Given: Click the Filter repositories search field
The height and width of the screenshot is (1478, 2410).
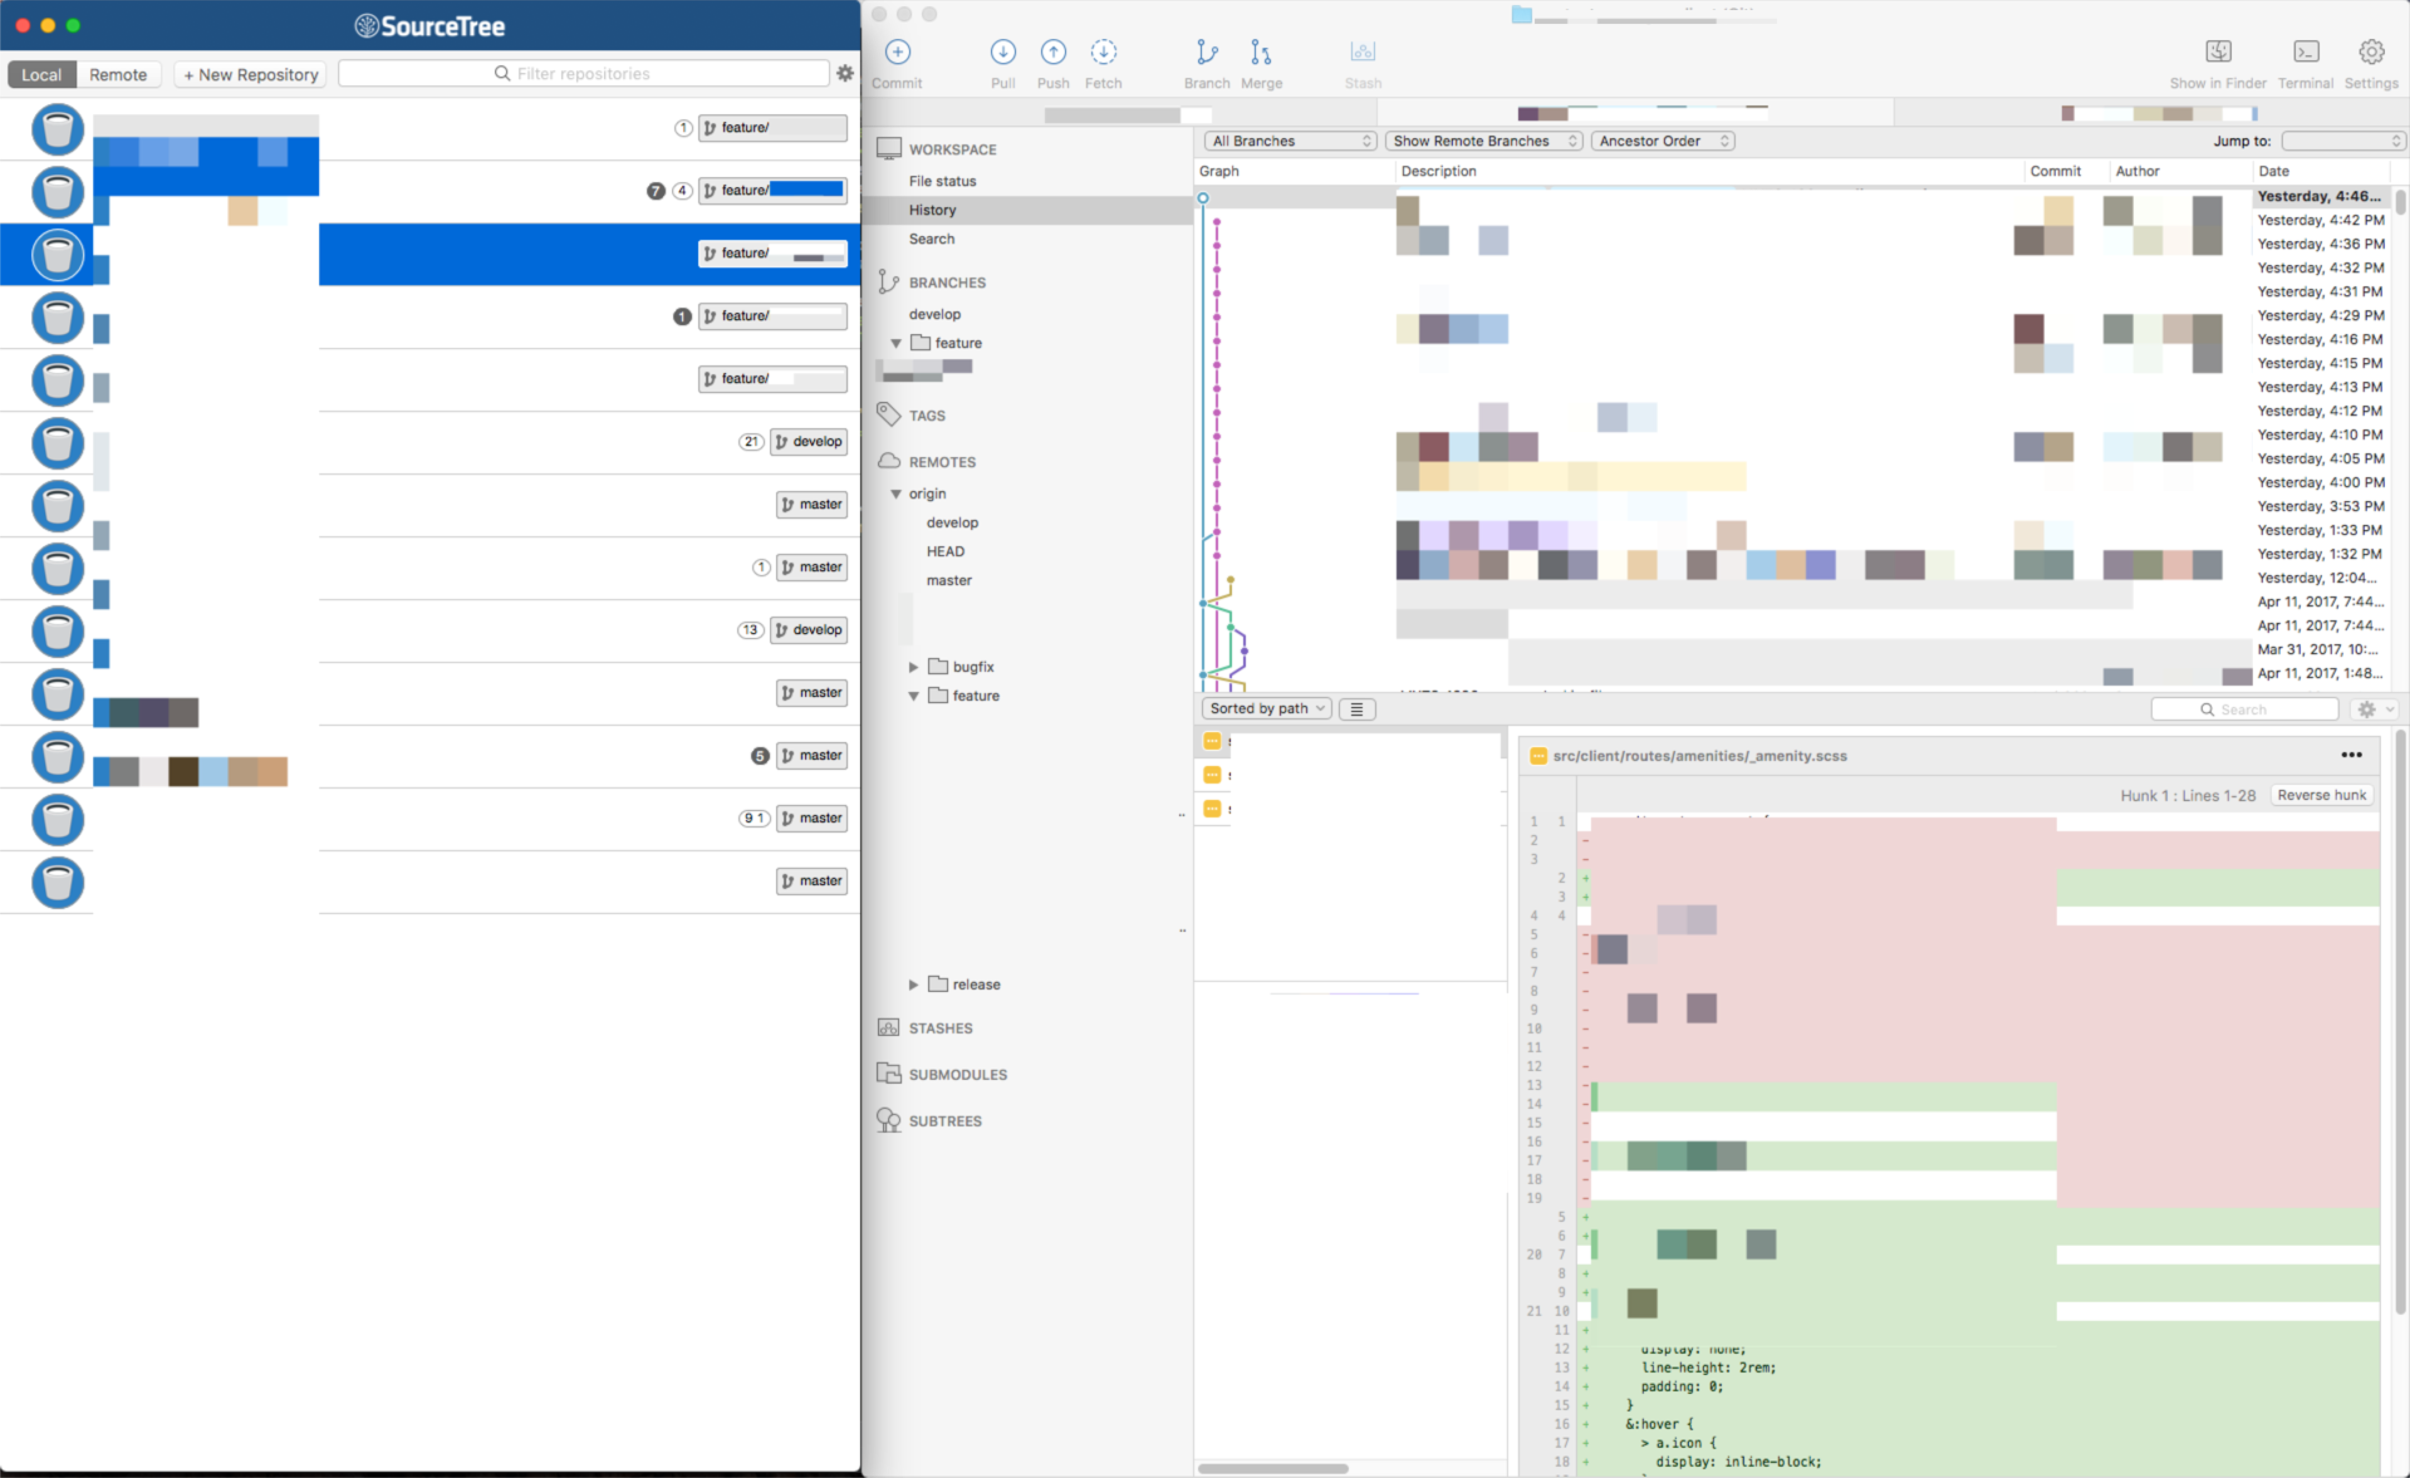Looking at the screenshot, I should pyautogui.click(x=583, y=73).
